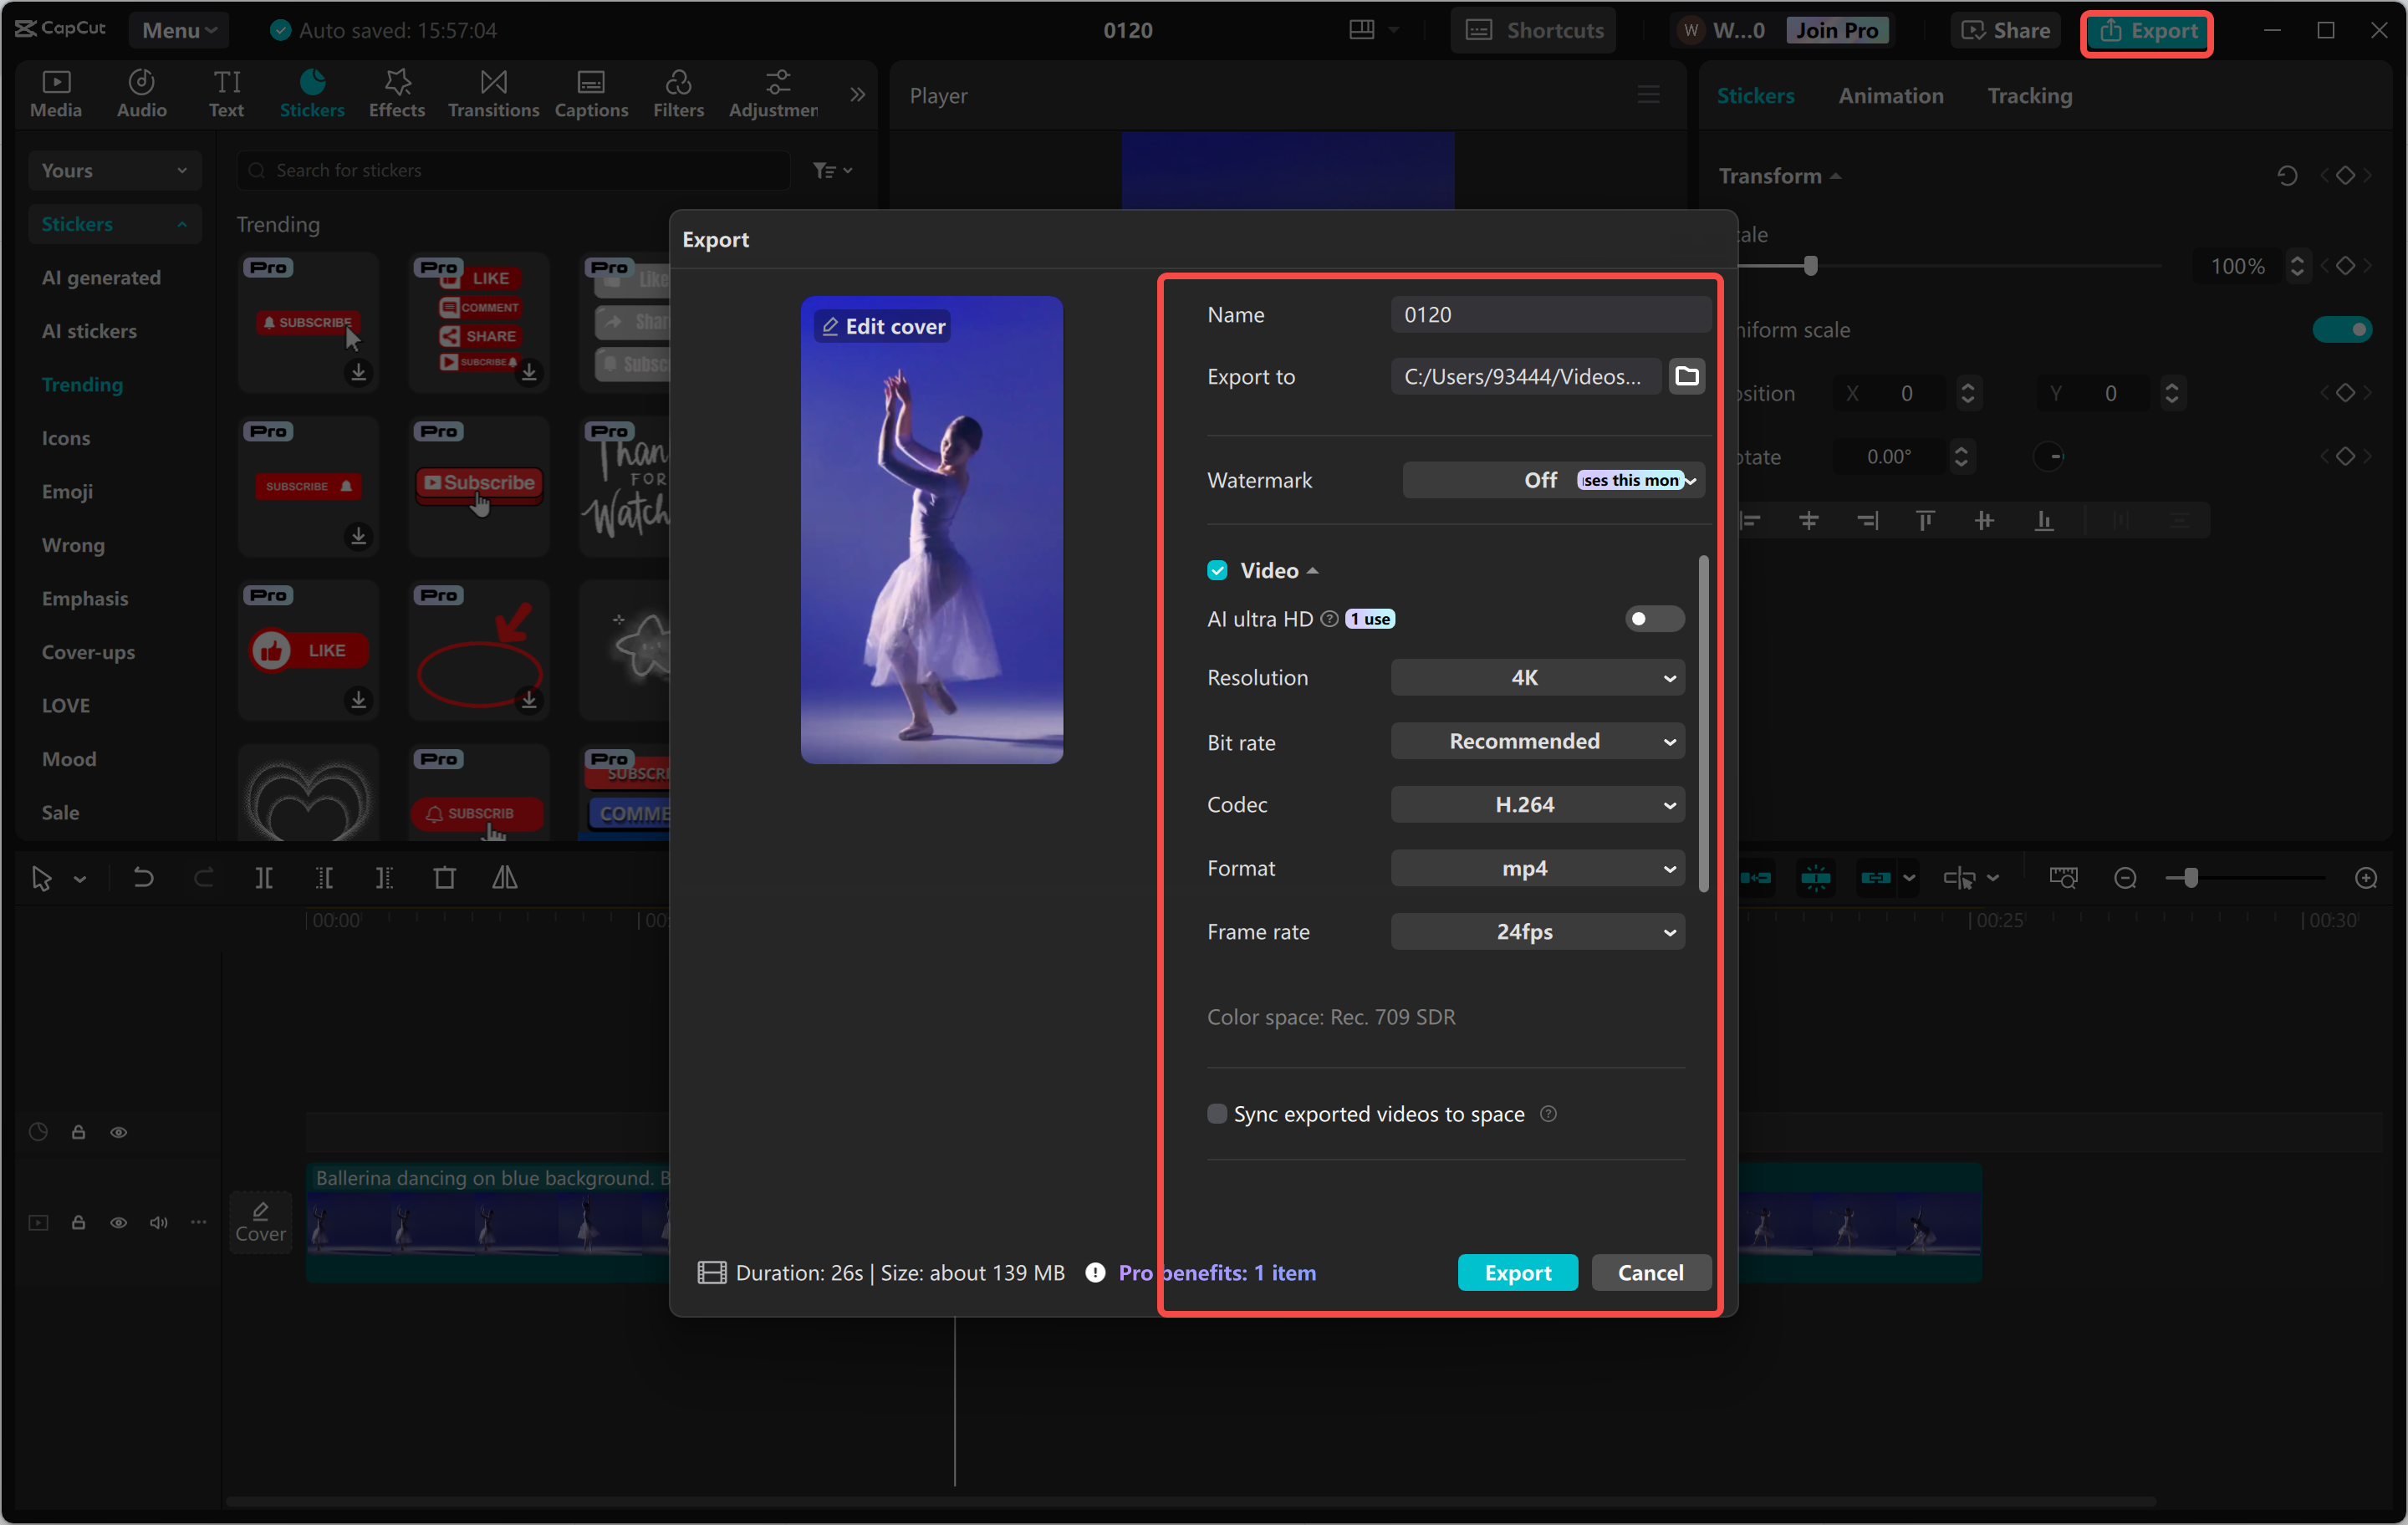Expand the Frame rate dropdown
Image resolution: width=2408 pixels, height=1525 pixels.
(x=1536, y=931)
